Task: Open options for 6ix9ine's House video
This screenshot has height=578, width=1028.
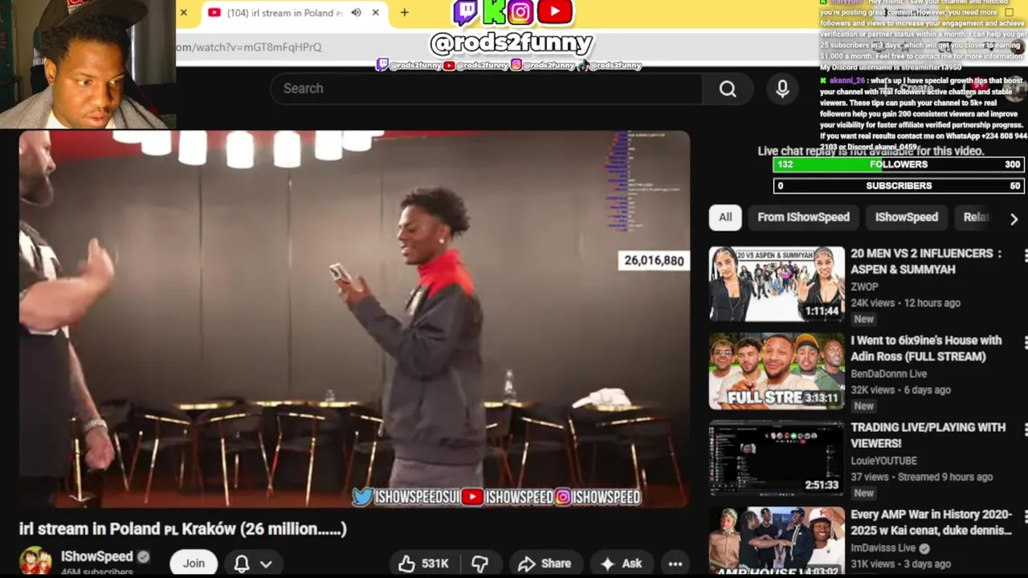Action: click(1025, 343)
